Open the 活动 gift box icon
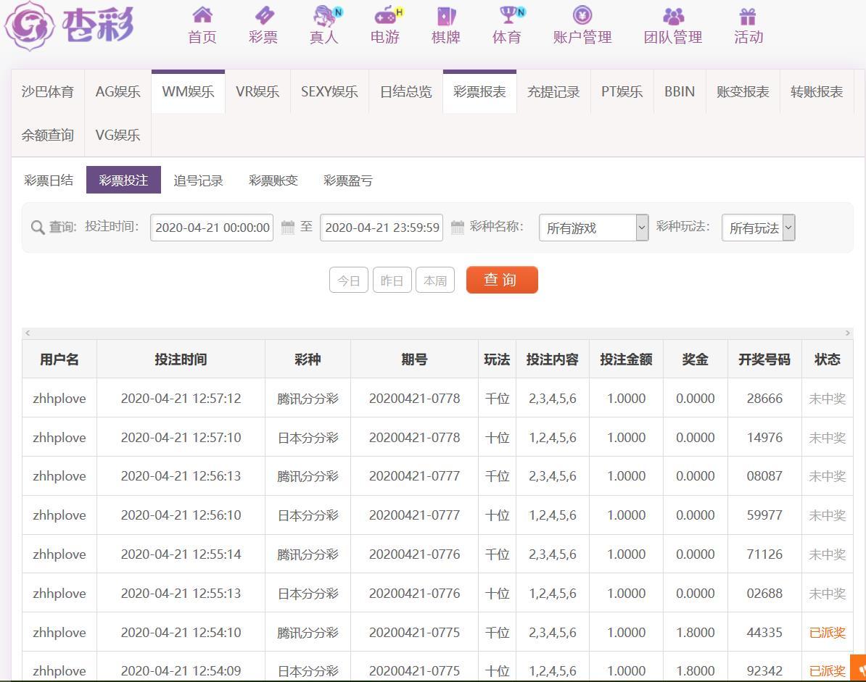The width and height of the screenshot is (866, 682). pos(748,15)
